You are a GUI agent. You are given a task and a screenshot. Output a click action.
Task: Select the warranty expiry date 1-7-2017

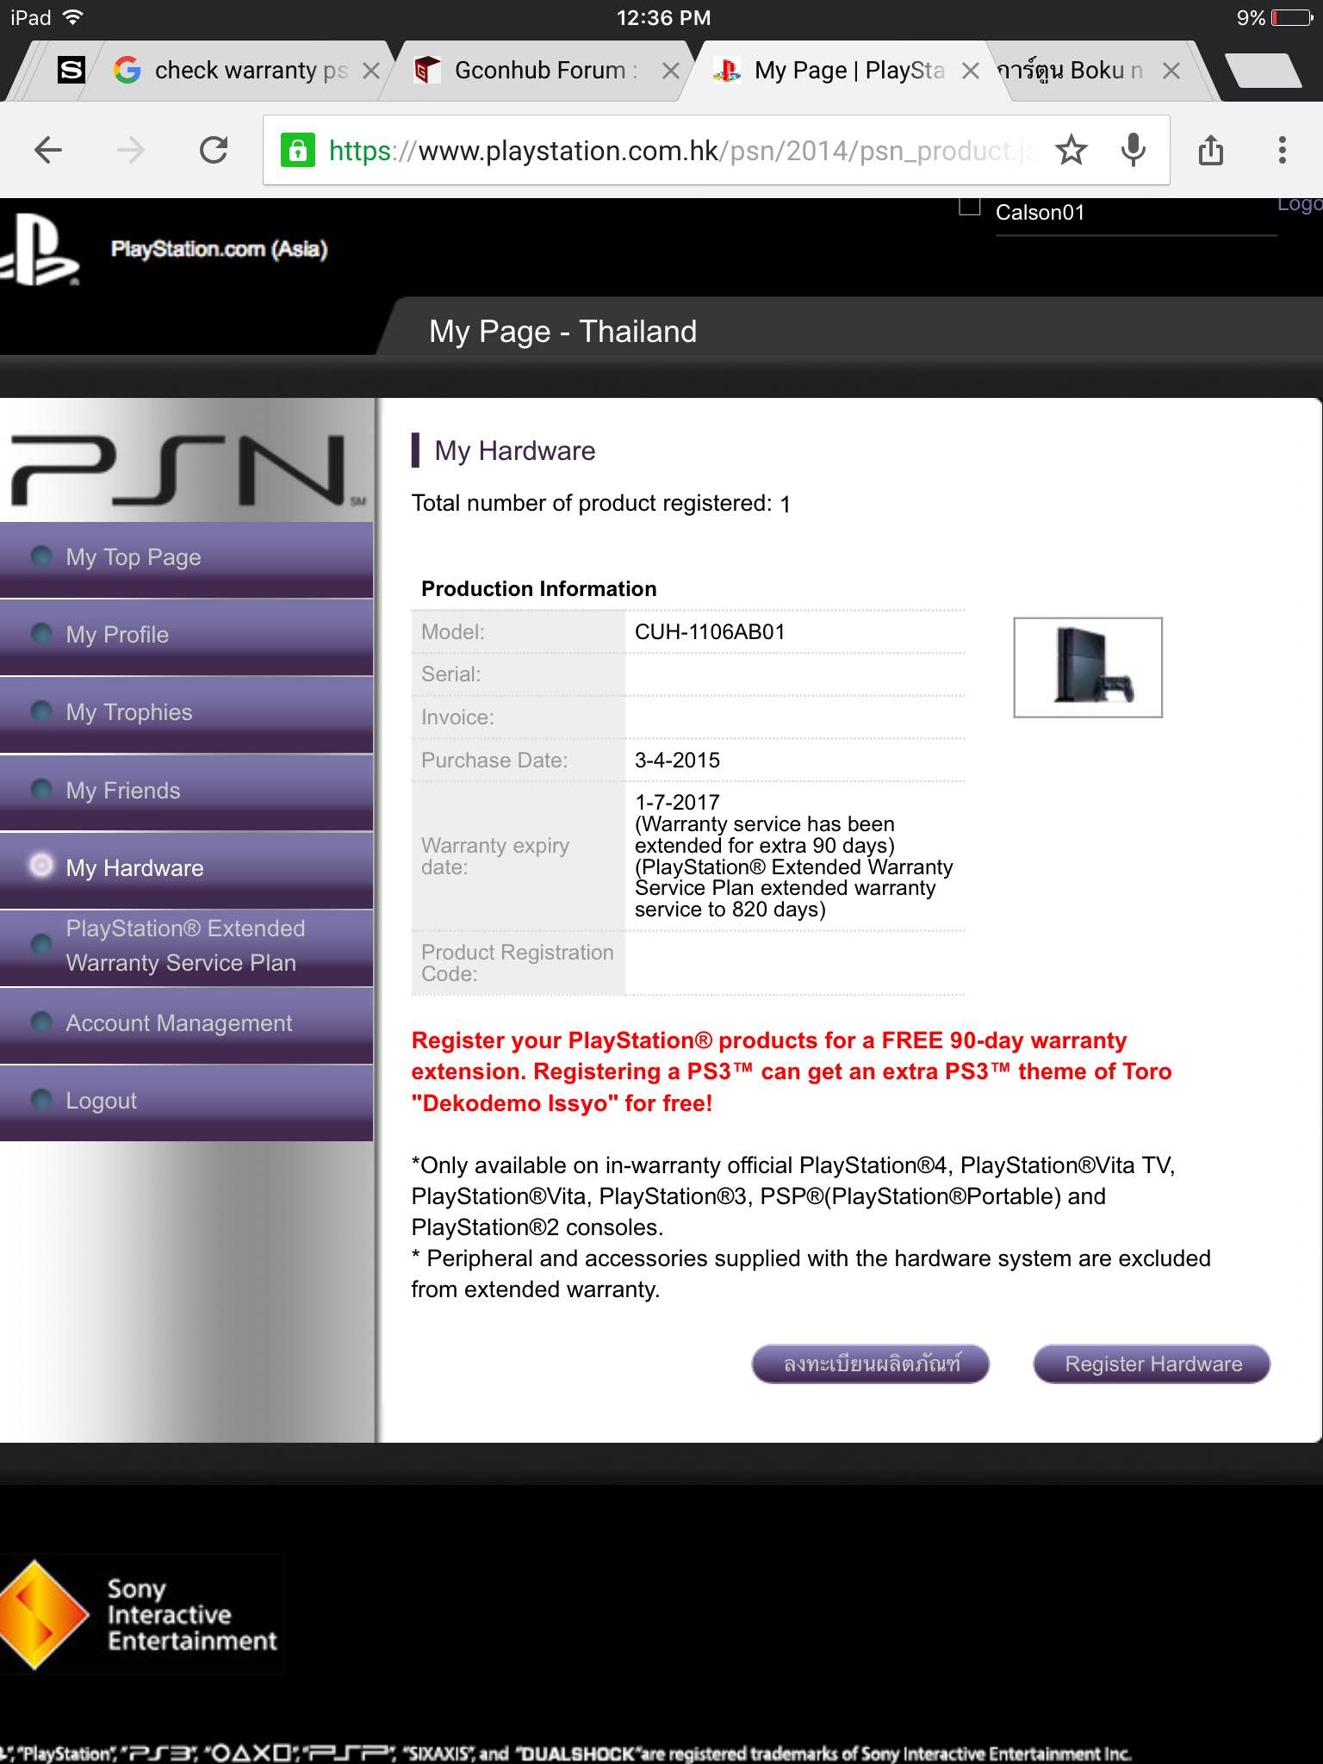point(677,803)
